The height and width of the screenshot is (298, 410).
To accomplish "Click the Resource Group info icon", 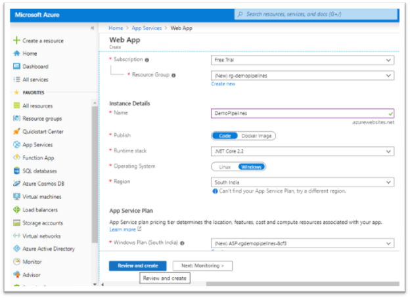I will (173, 75).
